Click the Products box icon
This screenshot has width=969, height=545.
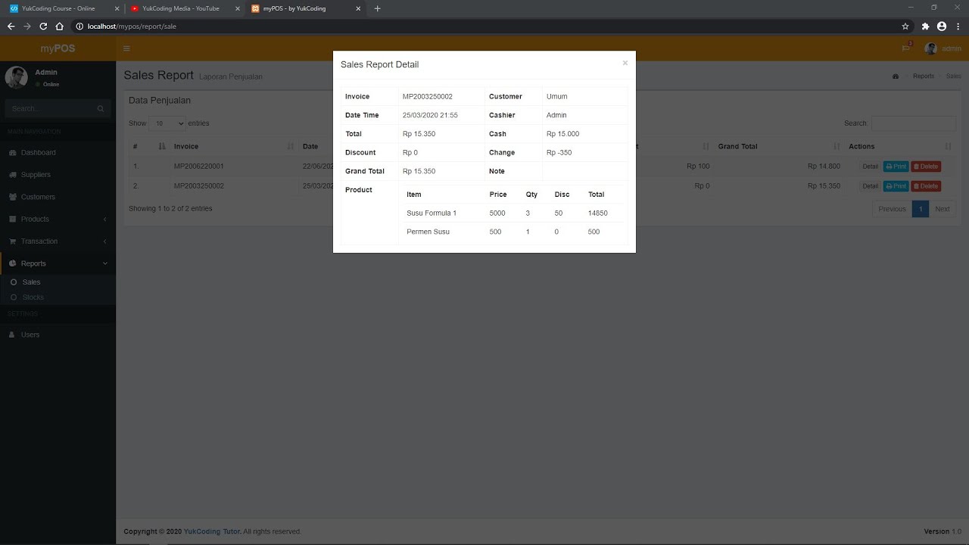tap(12, 220)
